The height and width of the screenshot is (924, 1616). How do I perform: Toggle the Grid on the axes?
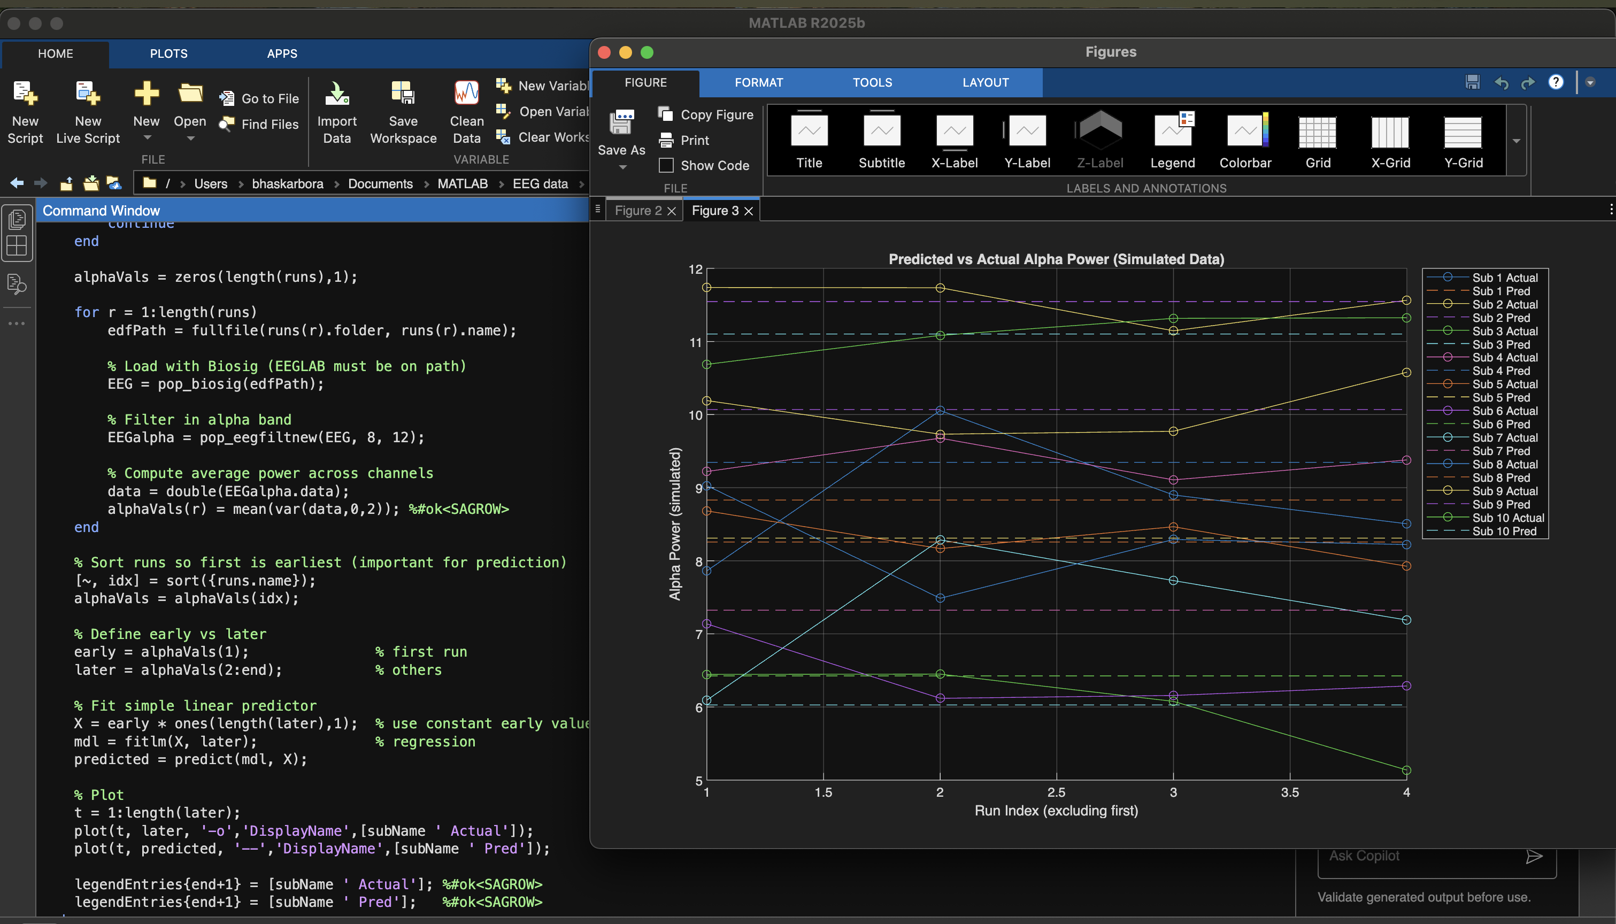(1318, 140)
